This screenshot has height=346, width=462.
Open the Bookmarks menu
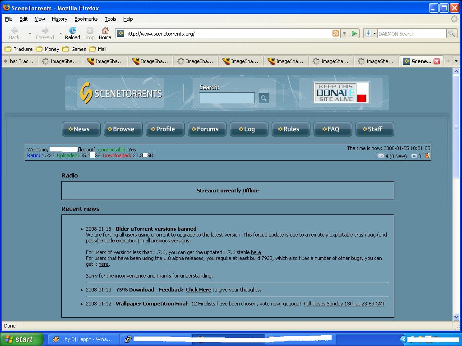tap(86, 19)
